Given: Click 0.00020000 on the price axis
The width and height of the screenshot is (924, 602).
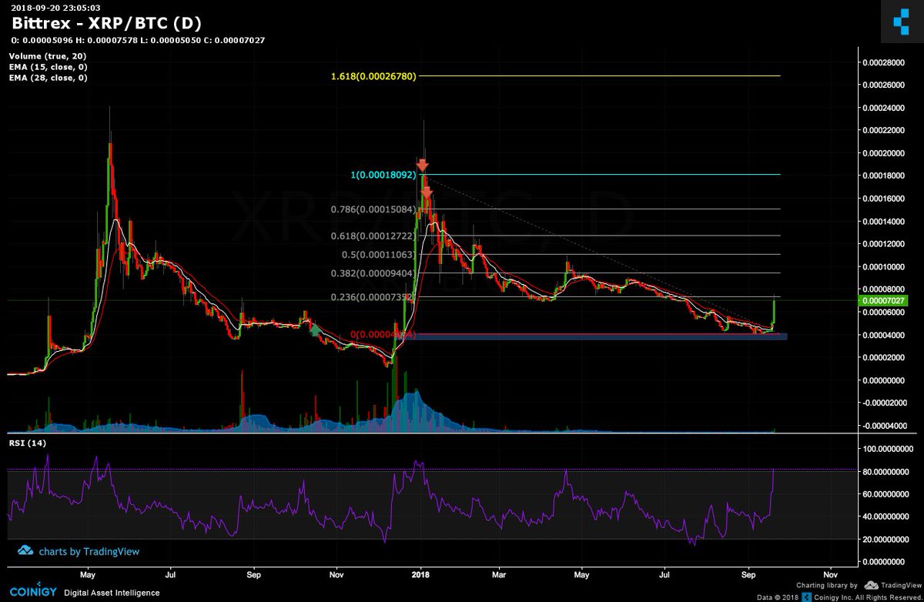Looking at the screenshot, I should point(884,153).
